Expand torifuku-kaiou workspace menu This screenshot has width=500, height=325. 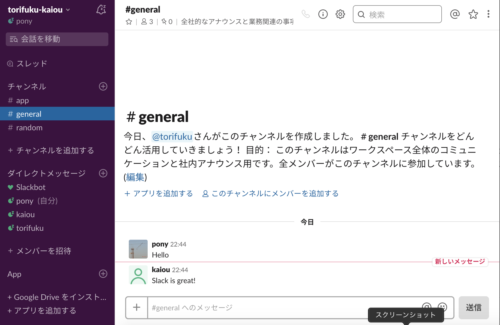click(39, 10)
